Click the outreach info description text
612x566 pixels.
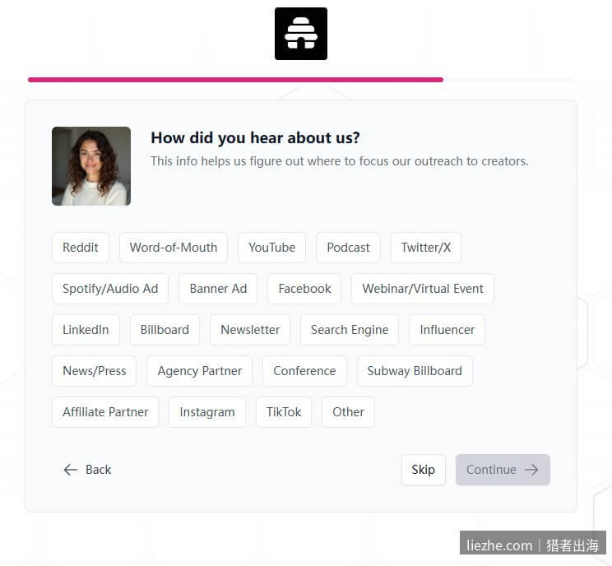[x=340, y=160]
